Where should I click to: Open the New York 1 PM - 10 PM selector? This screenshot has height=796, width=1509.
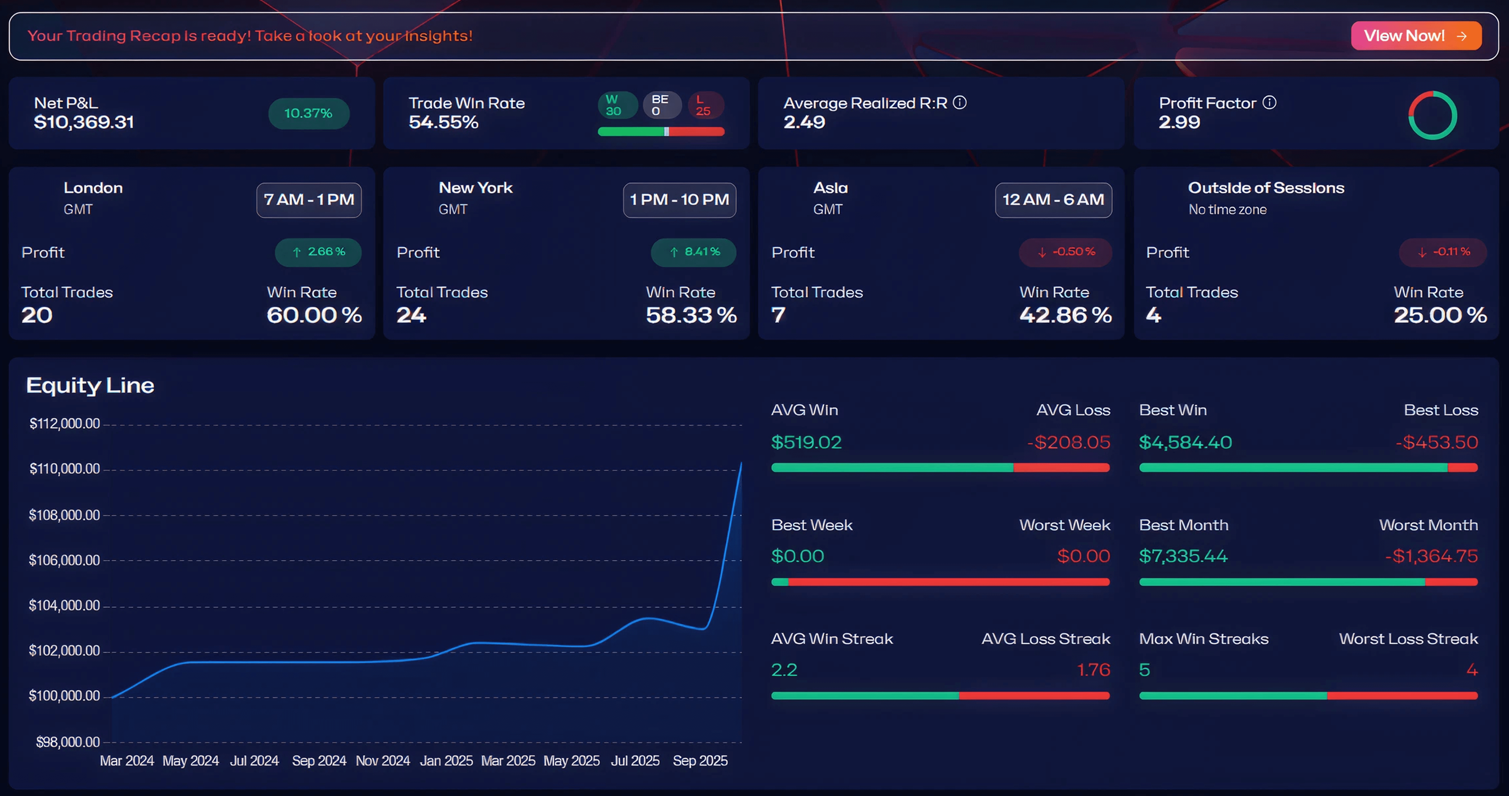pyautogui.click(x=679, y=200)
